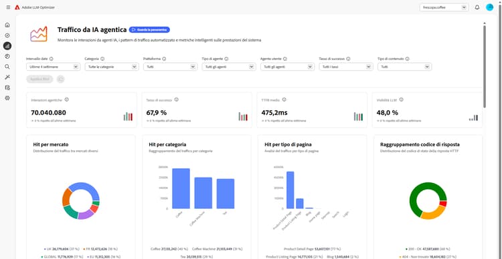
Task: Click the Visibilità LLM mini bar chart
Action: tap(473, 118)
